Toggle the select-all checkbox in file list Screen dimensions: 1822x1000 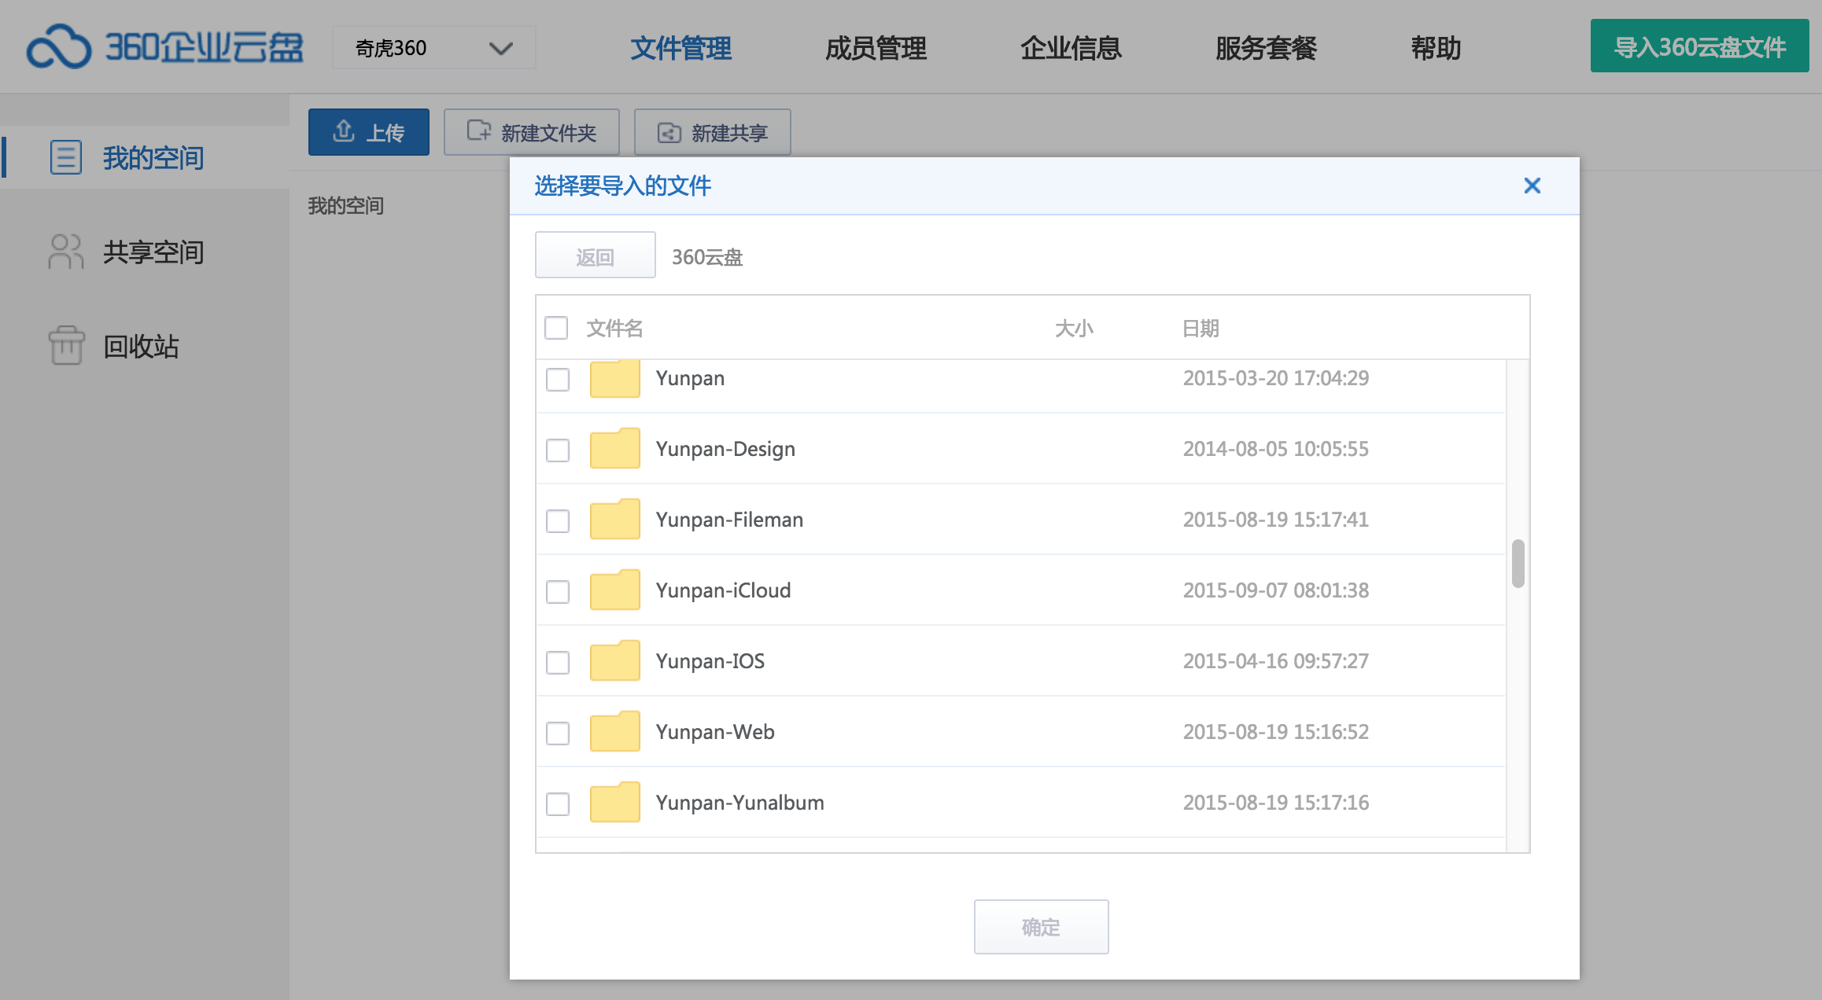(556, 328)
